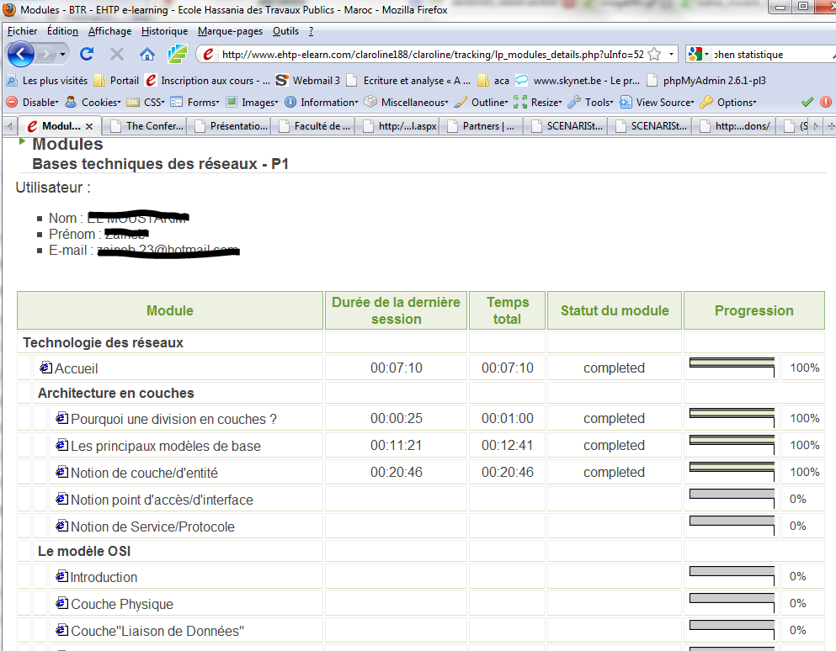Click the red alert icon in developer toolbar
836x651 pixels.
825,102
